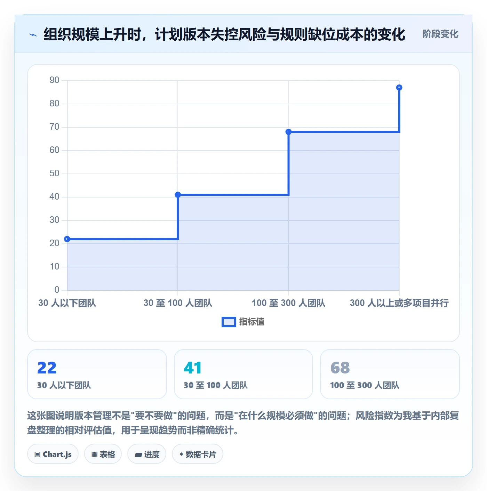Image resolution: width=487 pixels, height=491 pixels.
Task: Click the 阶段变化 badge in header
Action: click(x=440, y=34)
